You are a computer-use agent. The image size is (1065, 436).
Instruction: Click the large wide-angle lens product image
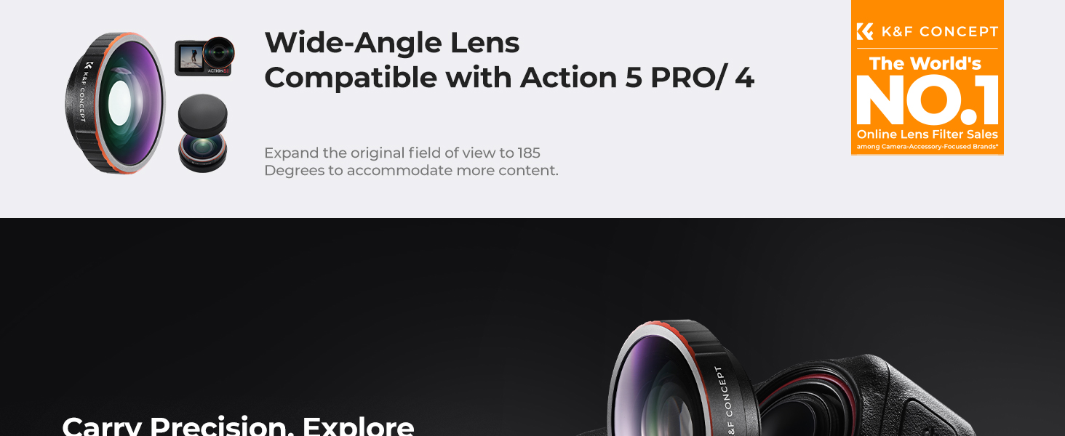[x=116, y=102]
